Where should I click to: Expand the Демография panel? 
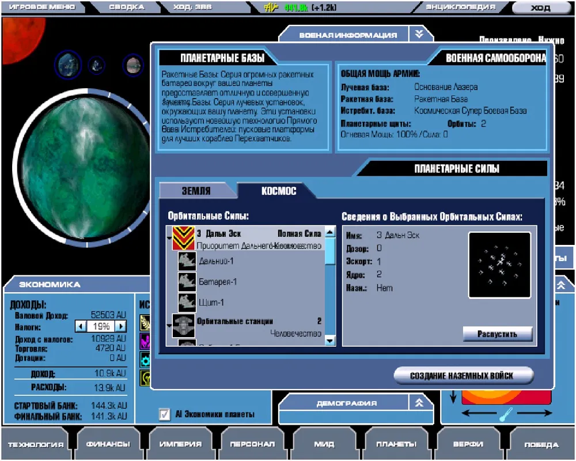(420, 403)
